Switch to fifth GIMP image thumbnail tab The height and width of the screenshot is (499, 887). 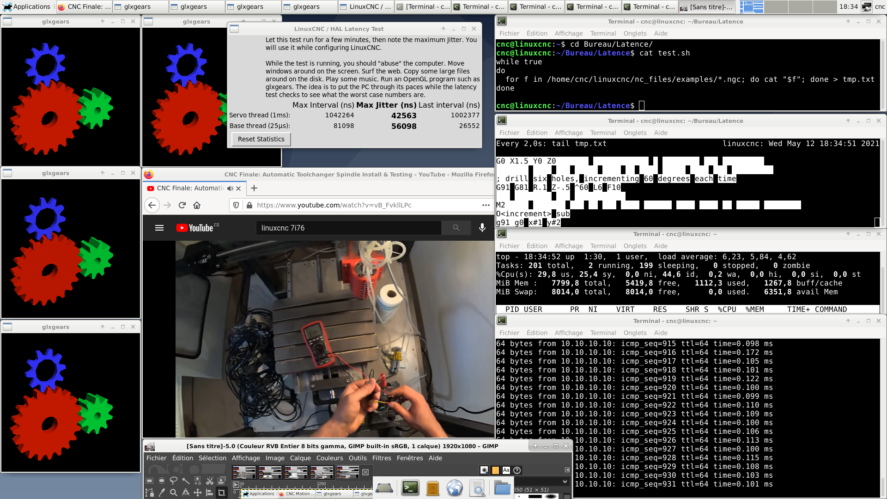pyautogui.click(x=347, y=472)
